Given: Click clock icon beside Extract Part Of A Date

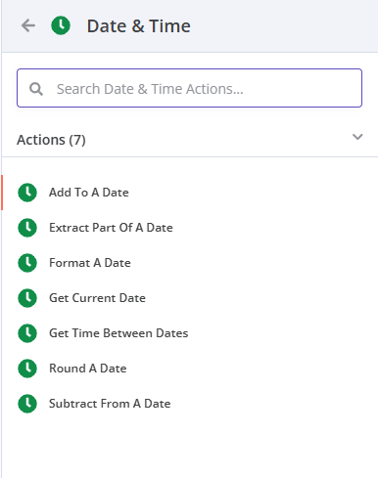Looking at the screenshot, I should pos(27,228).
